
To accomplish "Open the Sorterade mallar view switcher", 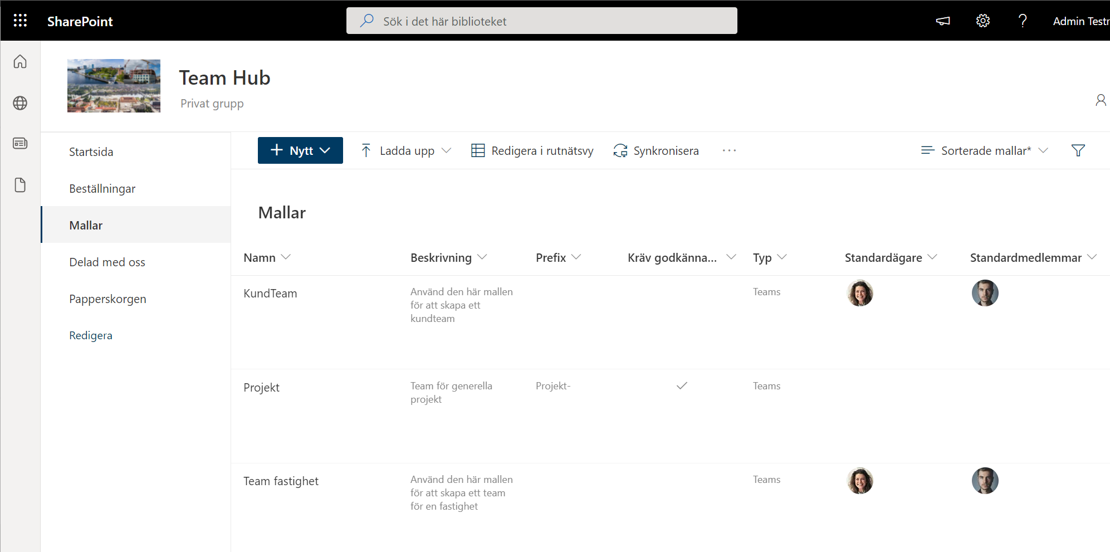I will 985,150.
